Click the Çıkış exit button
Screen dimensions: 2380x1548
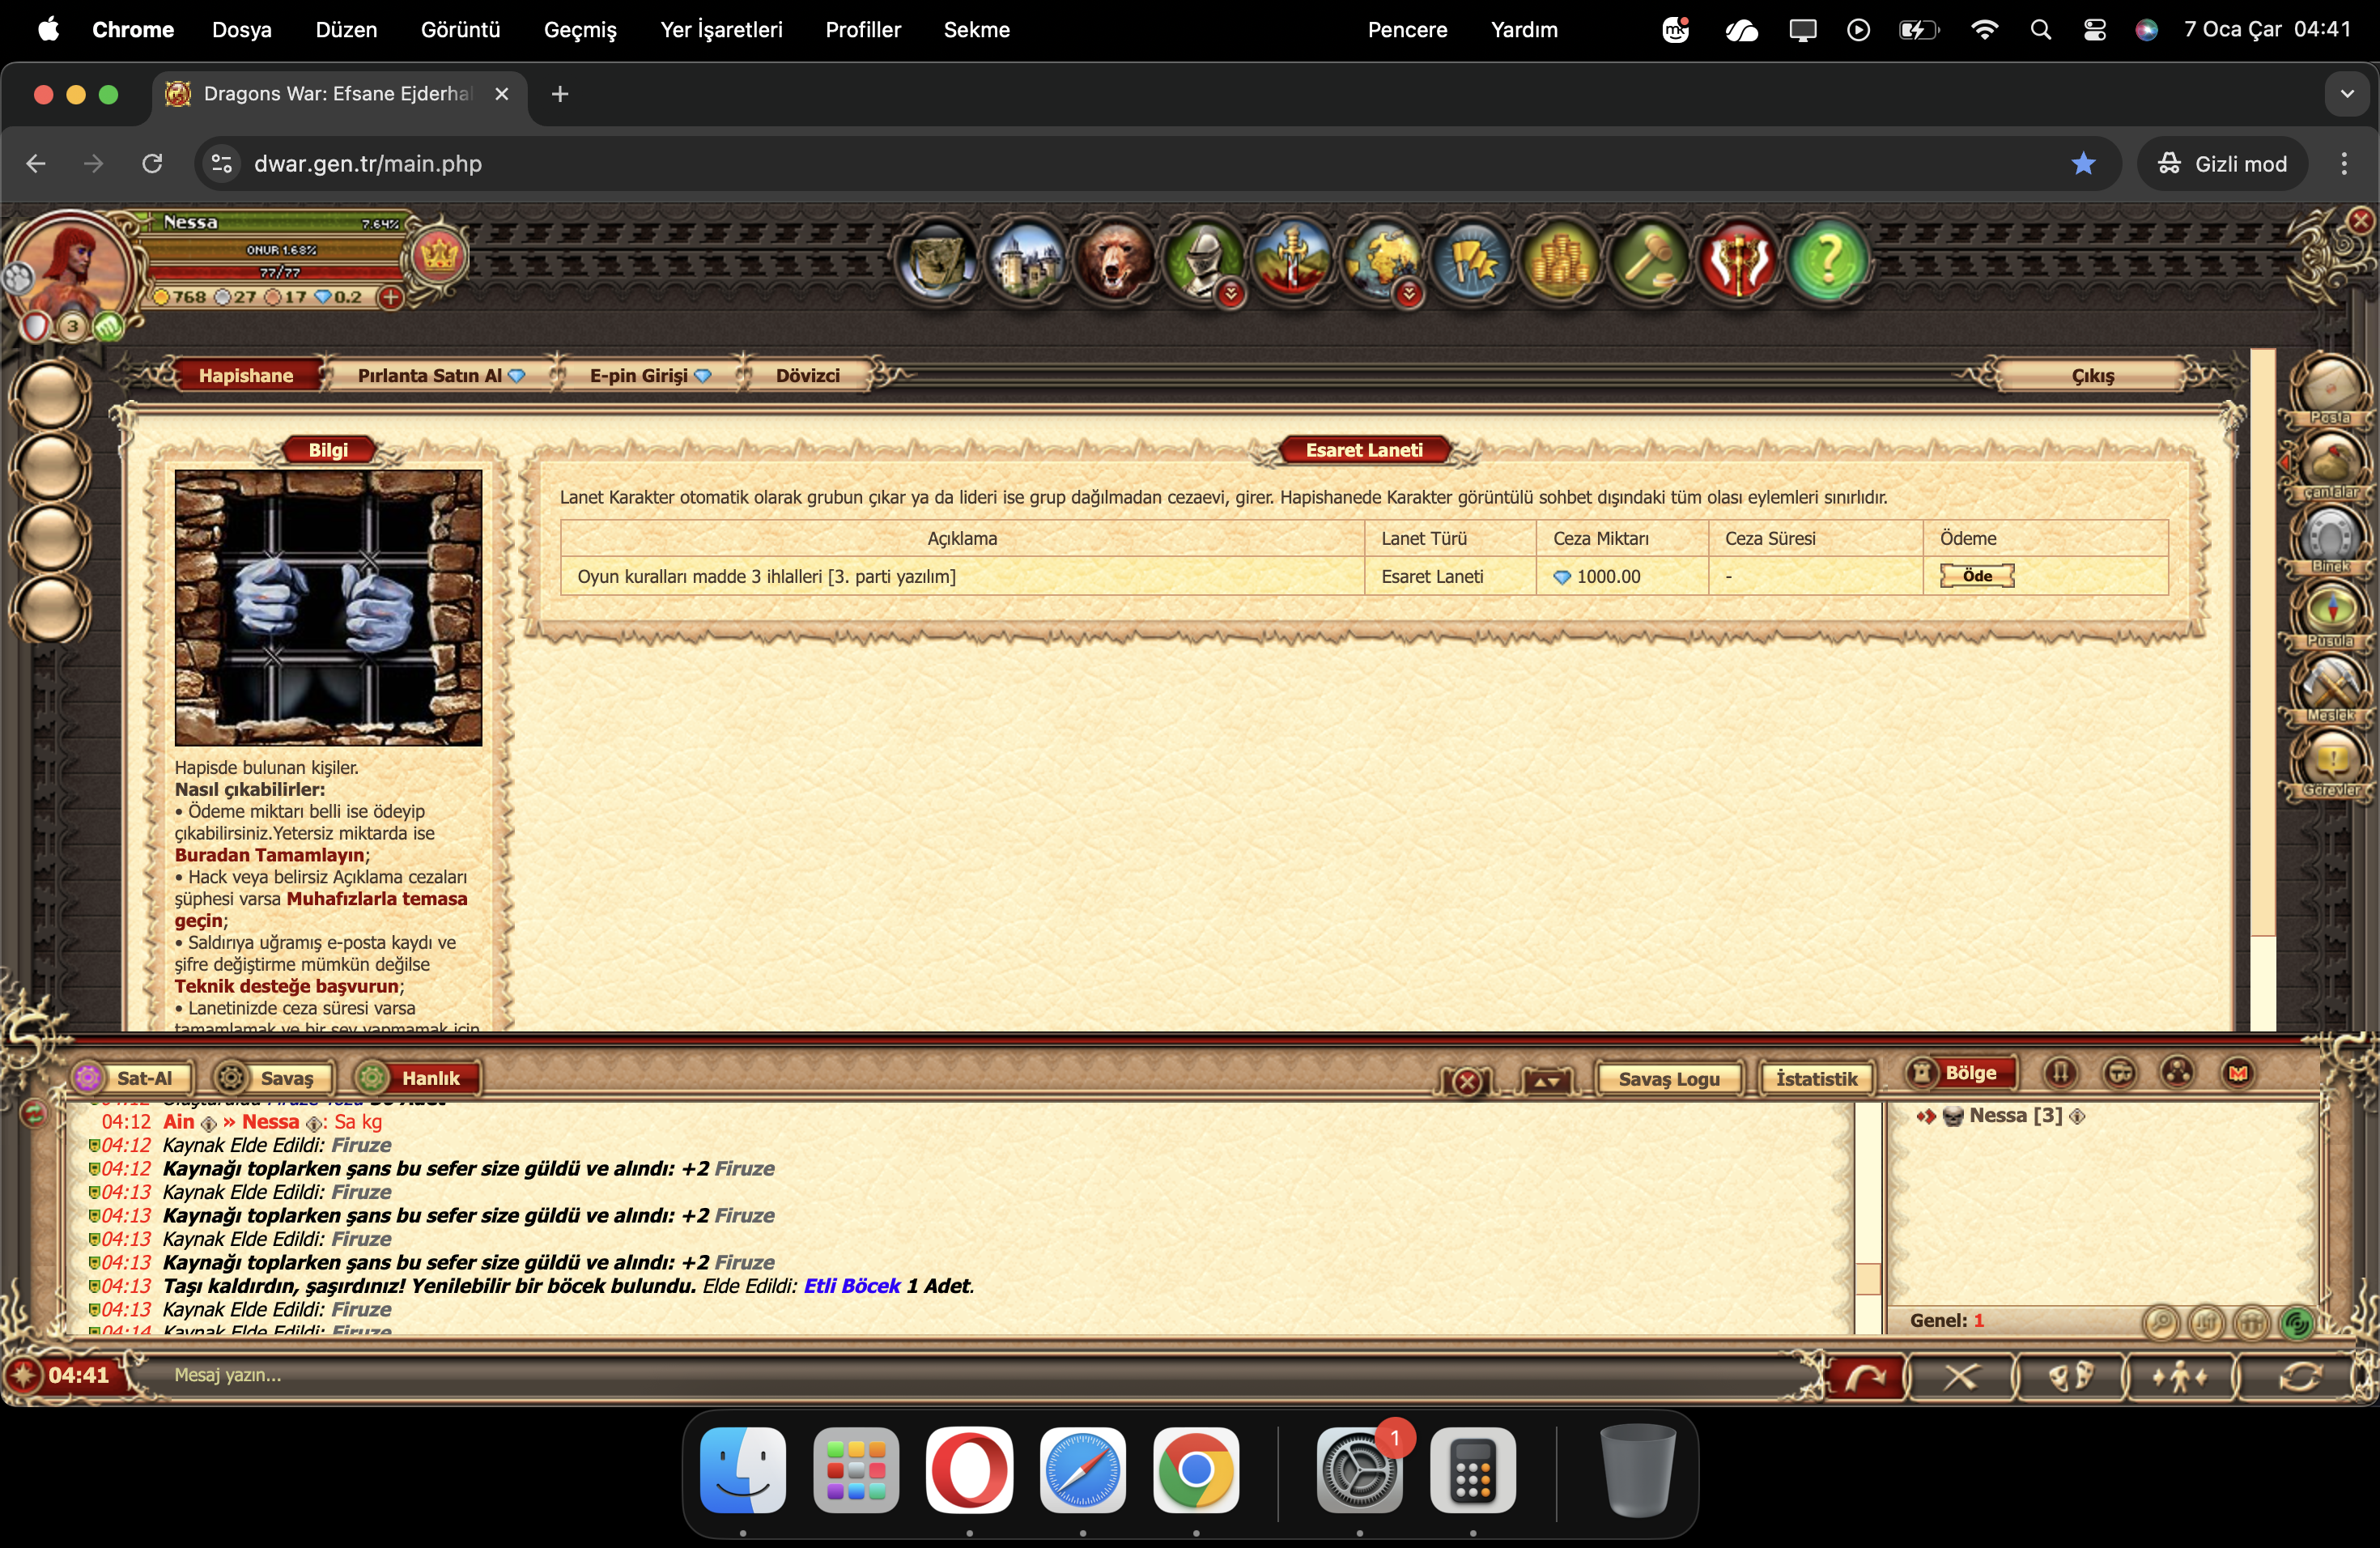point(2092,375)
